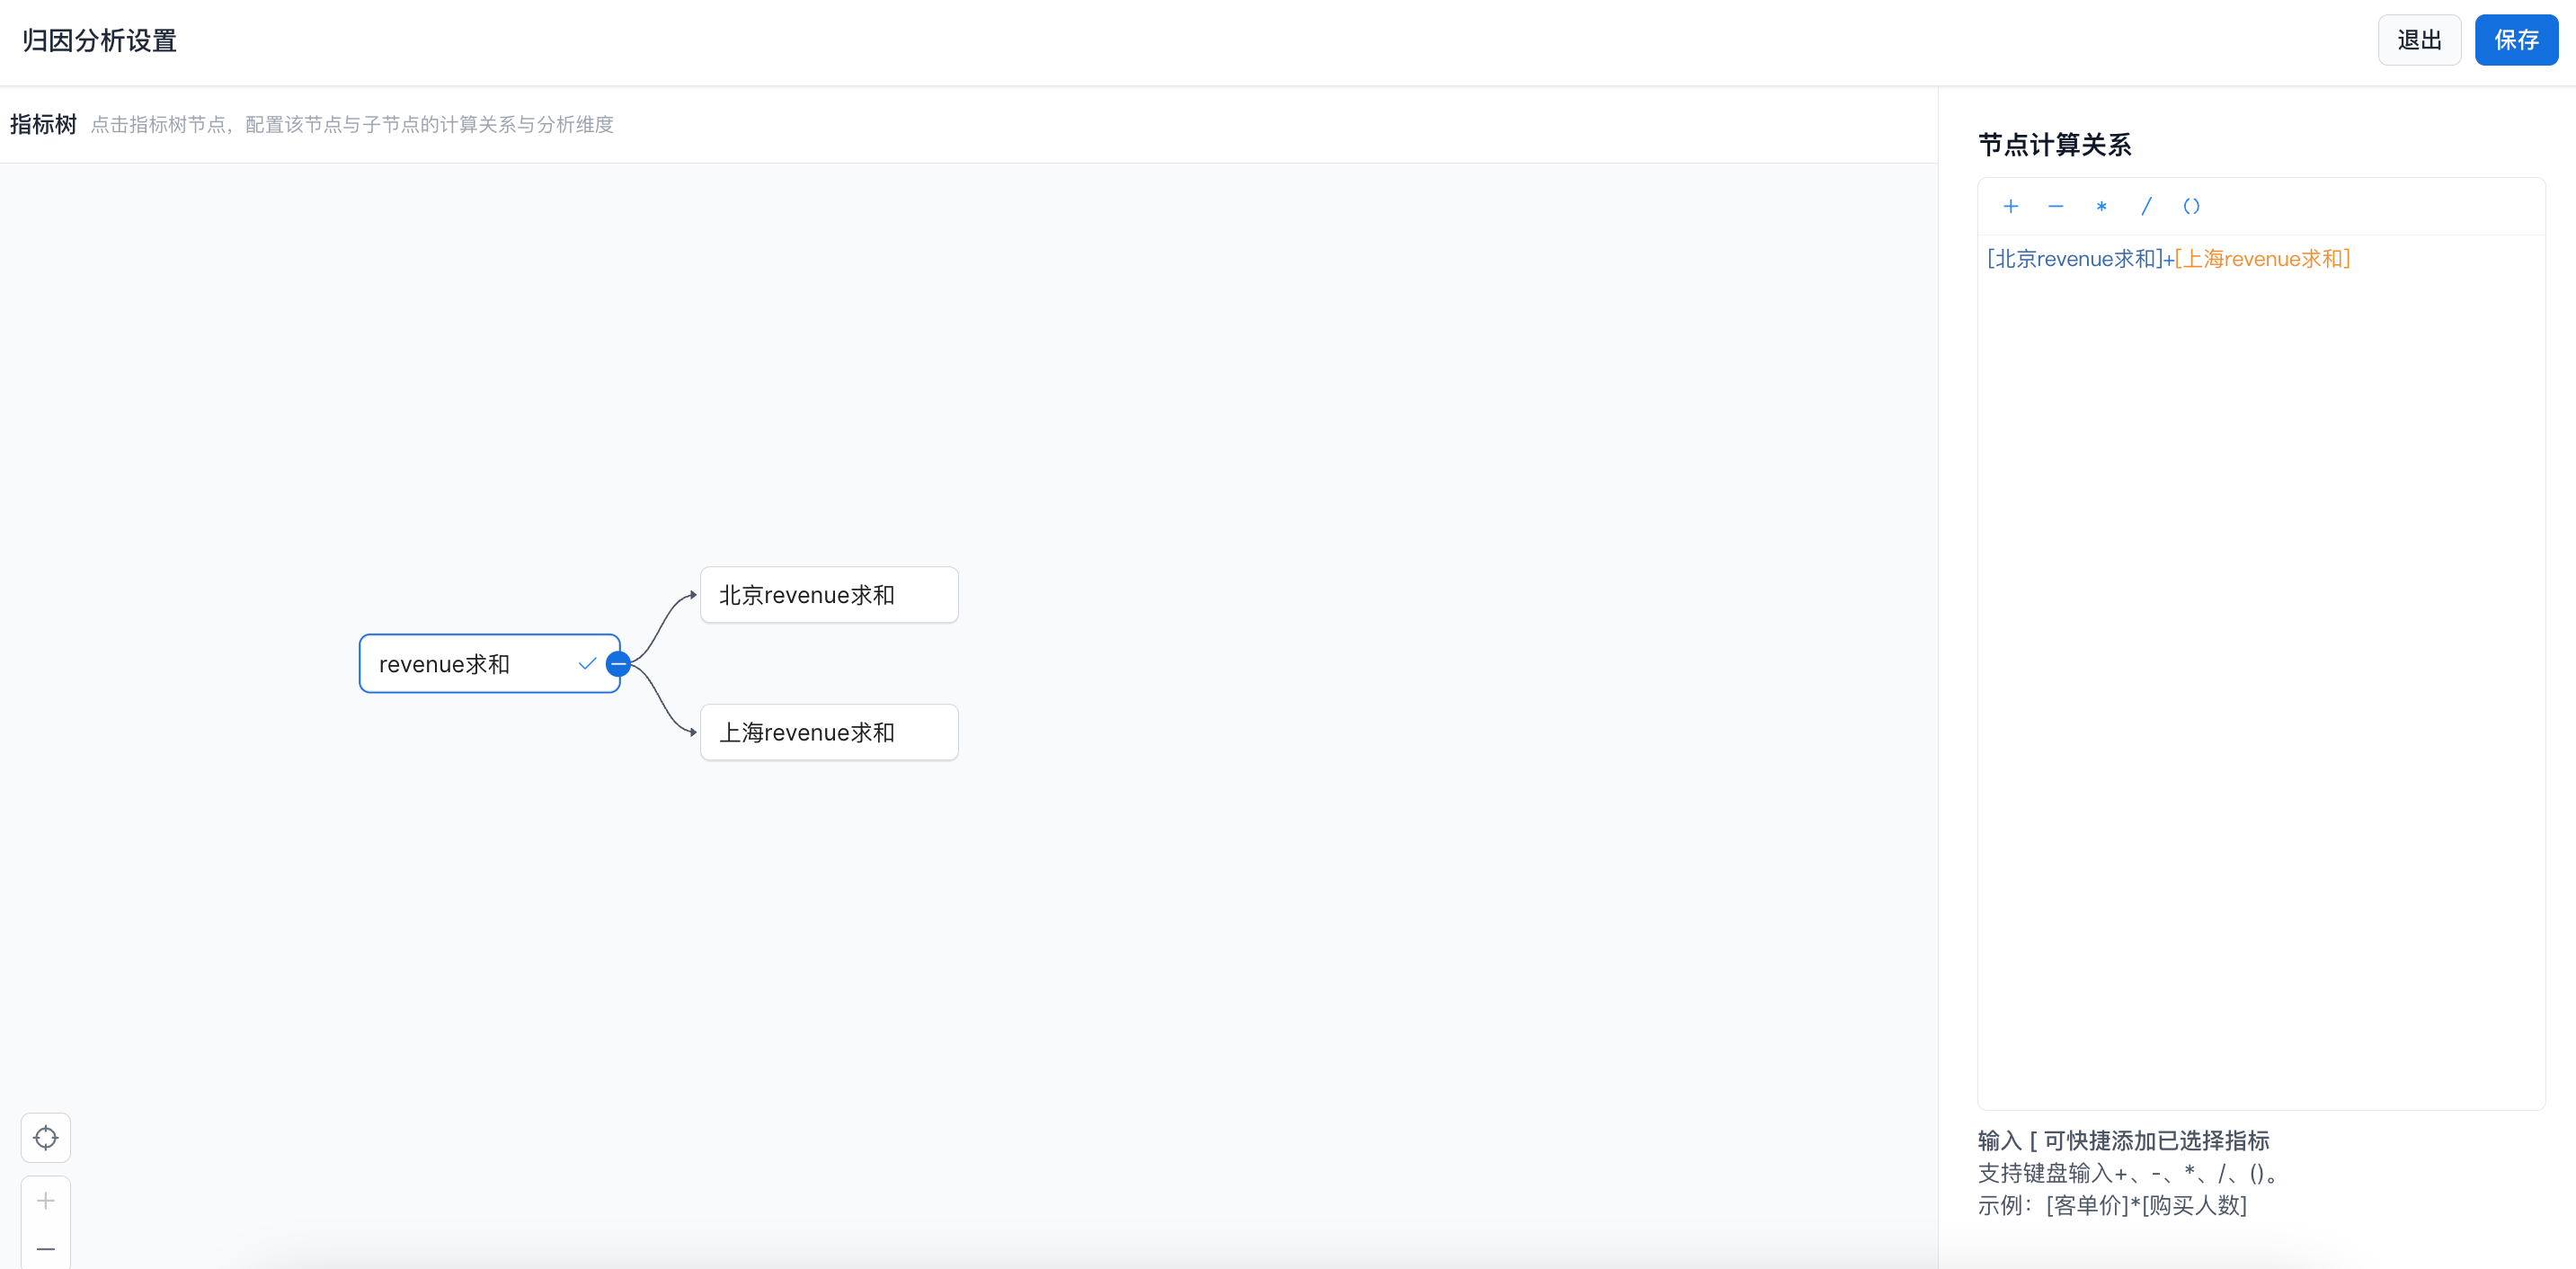This screenshot has width=2576, height=1269.
Task: Insert parentheses into formula
Action: tap(2191, 206)
